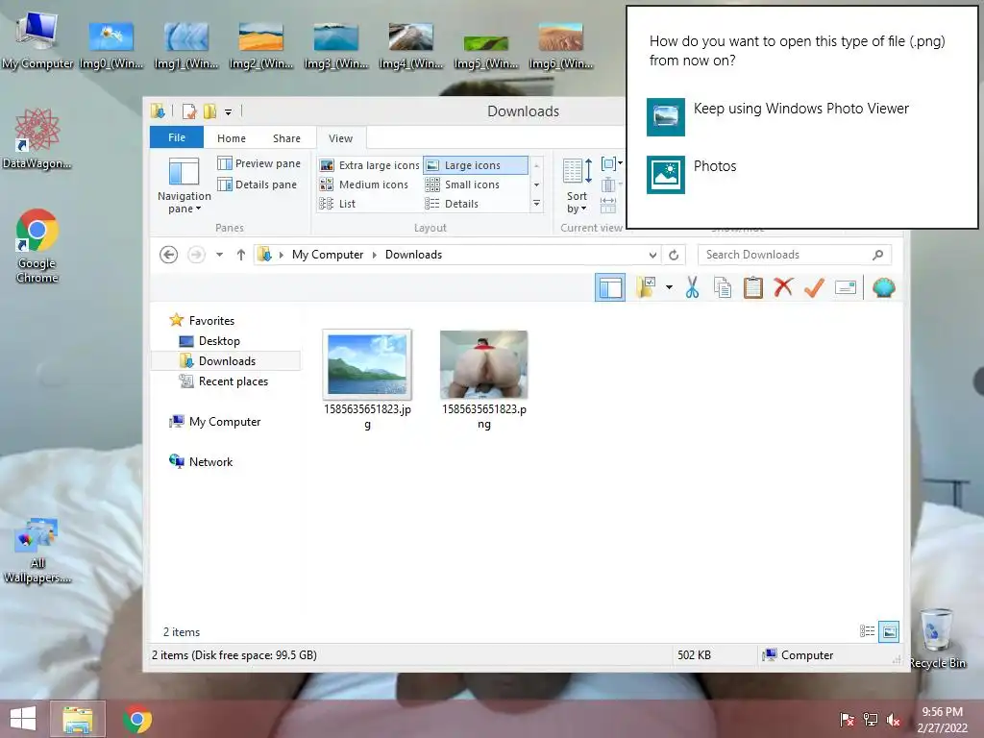Select List layout option
The width and height of the screenshot is (984, 738).
[337, 204]
